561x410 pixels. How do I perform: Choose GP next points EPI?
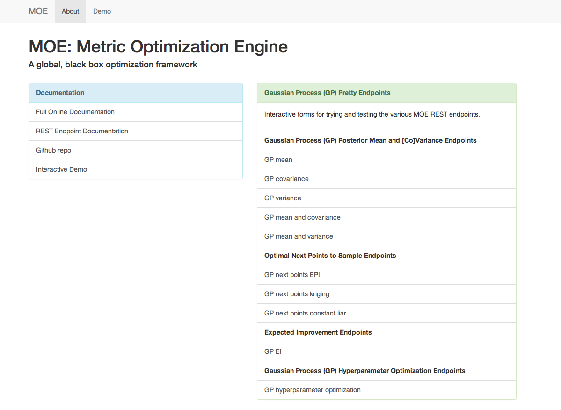coord(386,275)
